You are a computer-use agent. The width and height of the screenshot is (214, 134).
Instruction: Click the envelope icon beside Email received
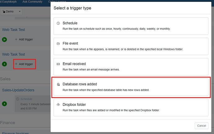(58, 64)
